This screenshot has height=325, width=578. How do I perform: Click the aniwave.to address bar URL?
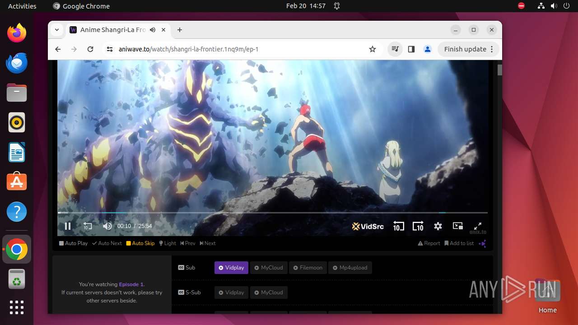(x=188, y=49)
